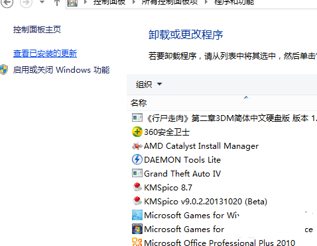The image size is (317, 246).
Task: Open 控制面板主页 link
Action: tap(37, 29)
